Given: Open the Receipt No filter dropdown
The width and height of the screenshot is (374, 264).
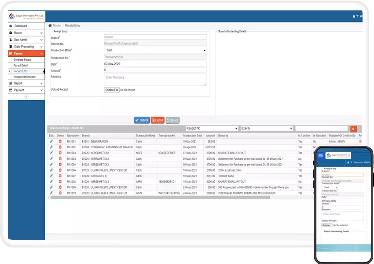Looking at the screenshot, I should 212,128.
